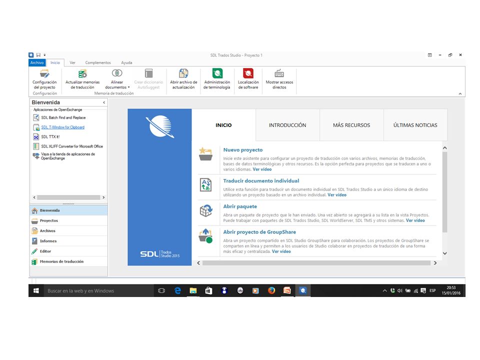480x360 pixels.
Task: Open Firefox from the taskbar
Action: coord(271,290)
